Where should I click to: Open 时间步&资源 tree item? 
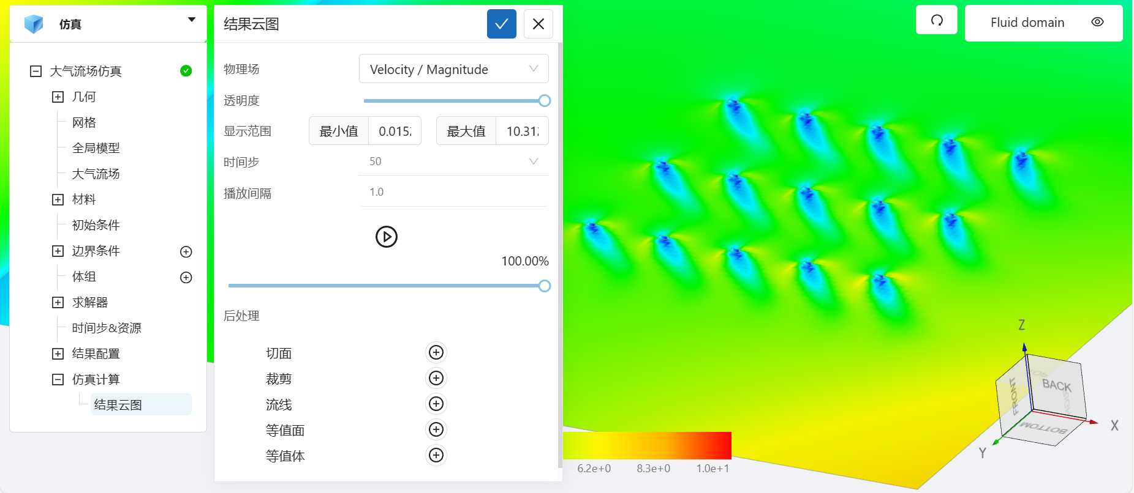tap(107, 328)
